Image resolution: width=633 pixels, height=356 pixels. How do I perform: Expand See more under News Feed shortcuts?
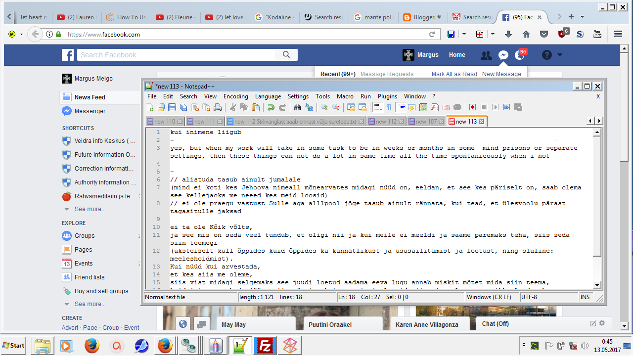pos(90,209)
